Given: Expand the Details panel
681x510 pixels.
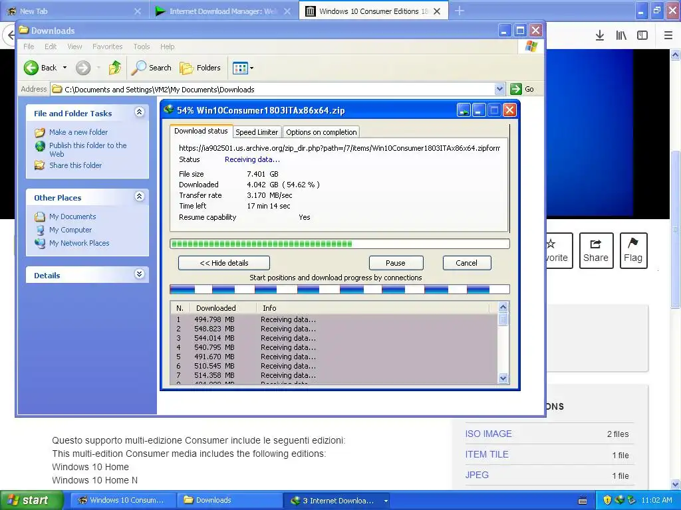Looking at the screenshot, I should point(140,274).
